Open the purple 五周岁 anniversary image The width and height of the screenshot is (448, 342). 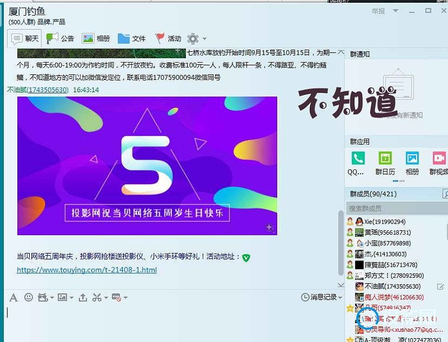(147, 166)
